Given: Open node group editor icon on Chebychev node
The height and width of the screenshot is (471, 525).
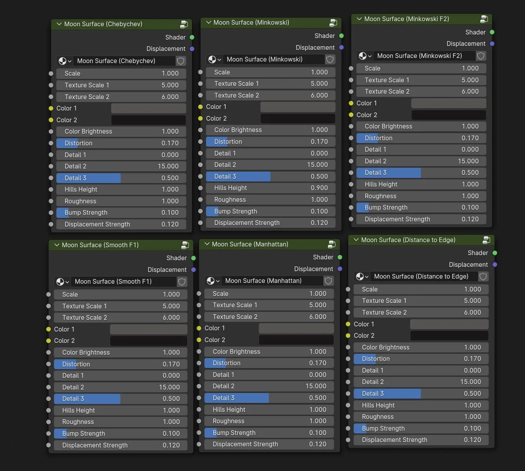Looking at the screenshot, I should pos(184,24).
